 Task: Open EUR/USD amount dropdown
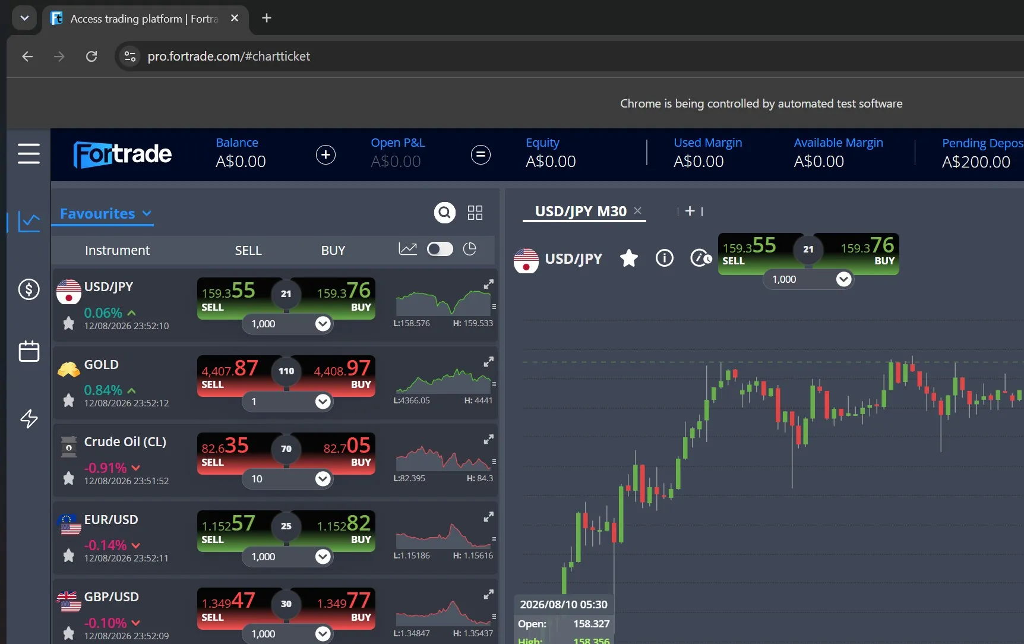pos(323,557)
